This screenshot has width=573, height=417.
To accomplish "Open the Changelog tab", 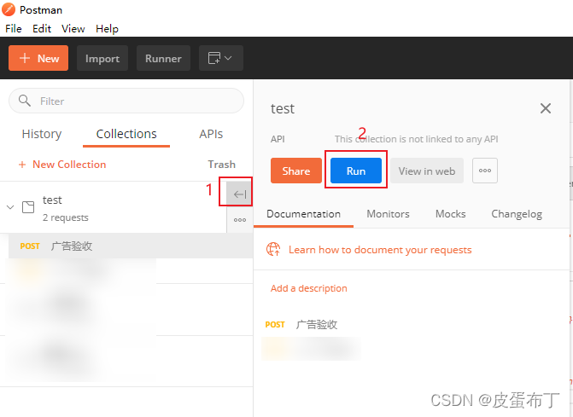I will [x=517, y=214].
